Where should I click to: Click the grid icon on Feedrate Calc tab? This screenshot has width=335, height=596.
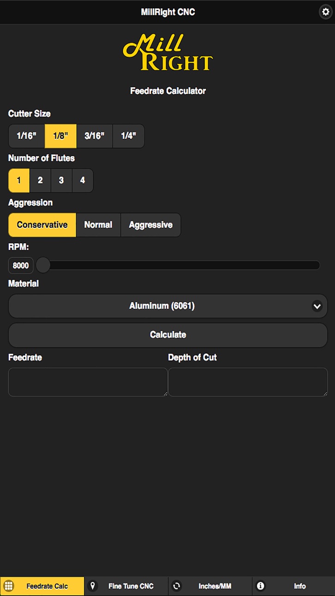[9, 586]
